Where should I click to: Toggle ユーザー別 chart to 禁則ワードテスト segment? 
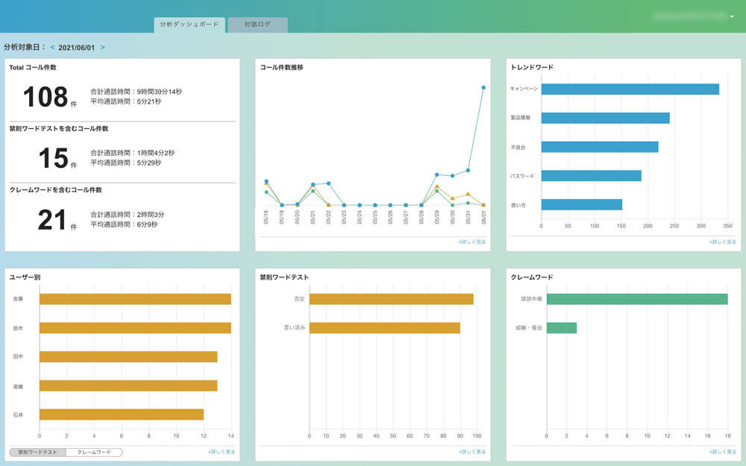coord(37,453)
